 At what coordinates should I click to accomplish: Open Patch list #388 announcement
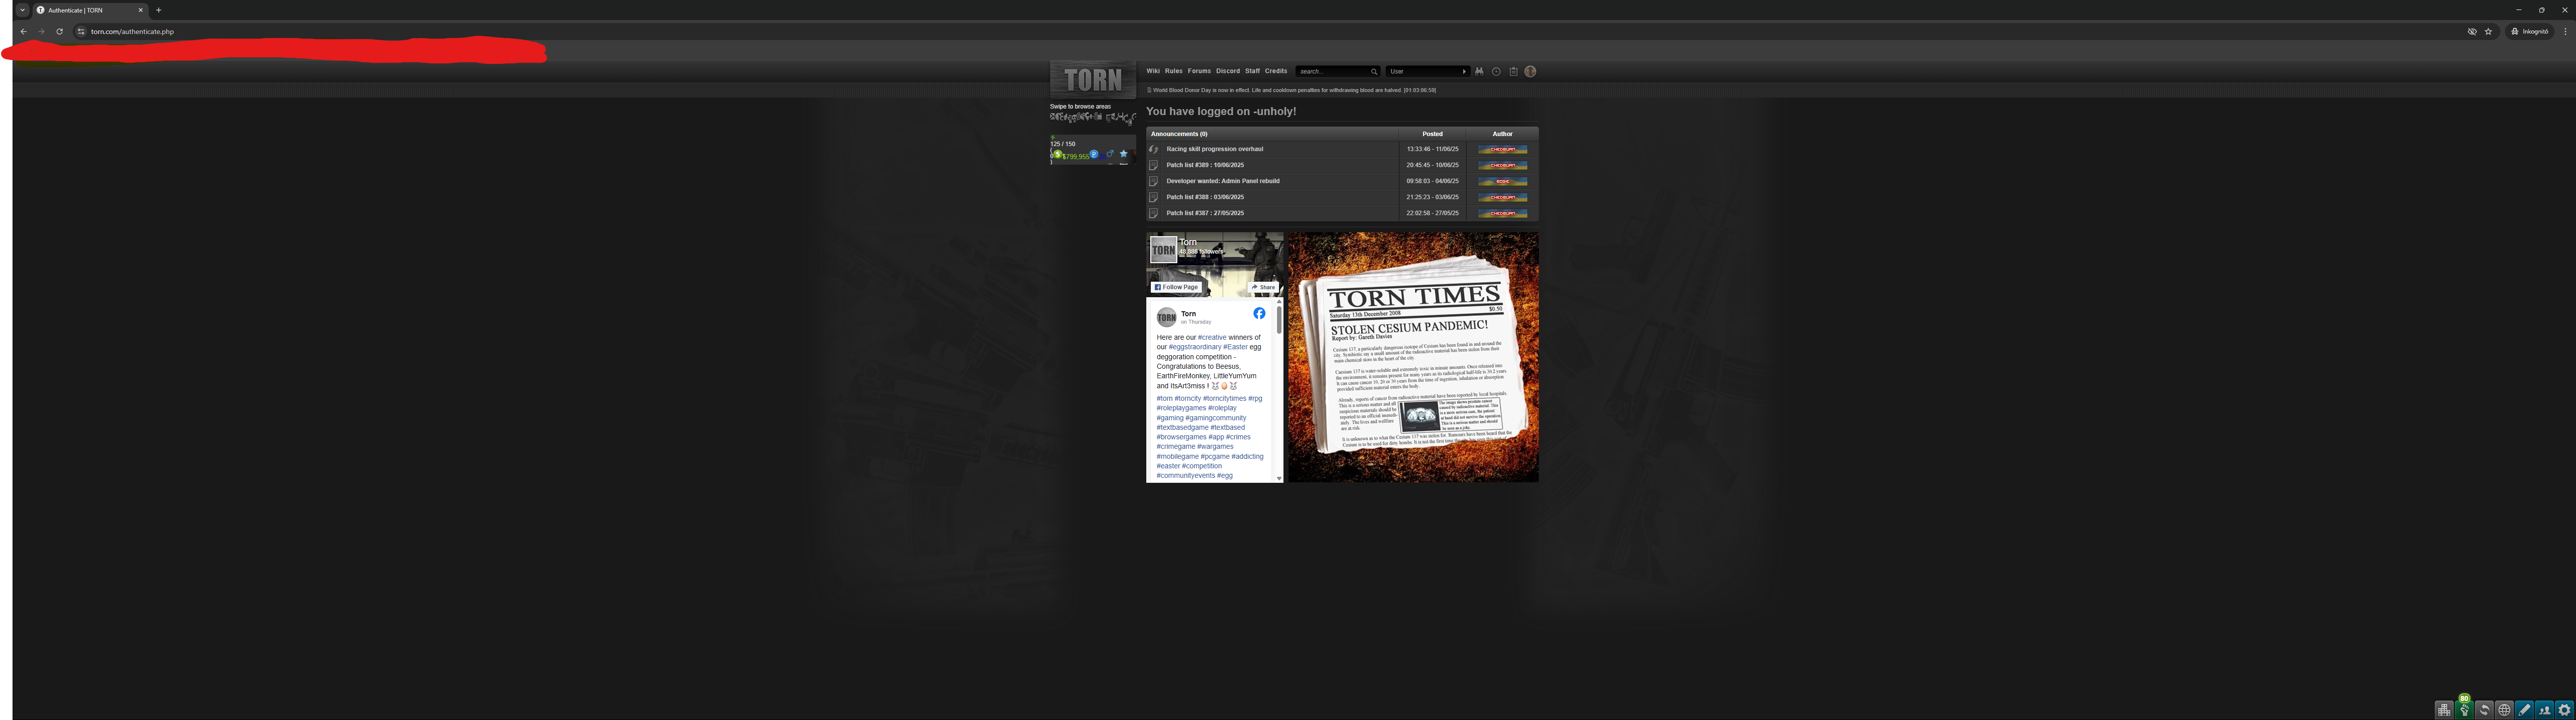1205,197
